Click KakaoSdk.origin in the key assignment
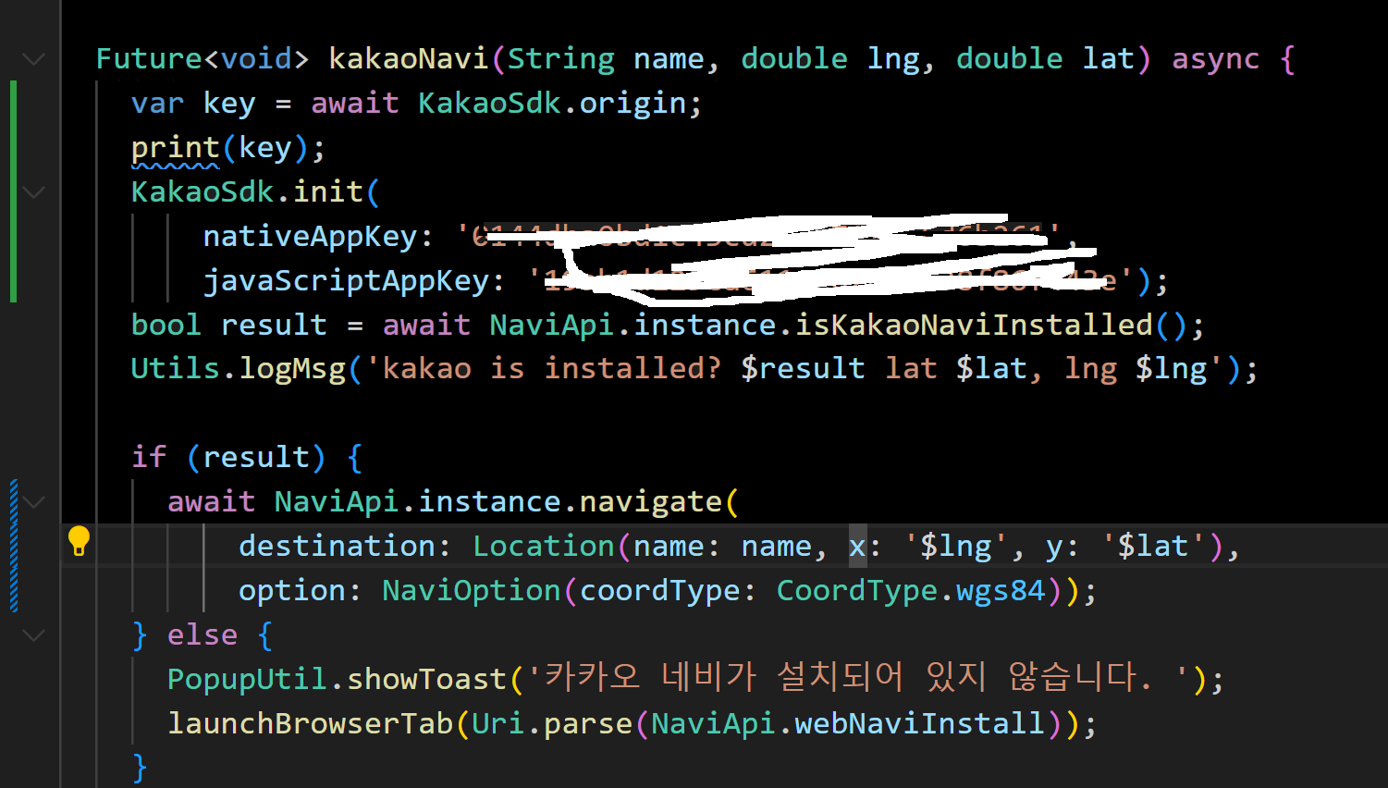1388x788 pixels. coord(552,103)
